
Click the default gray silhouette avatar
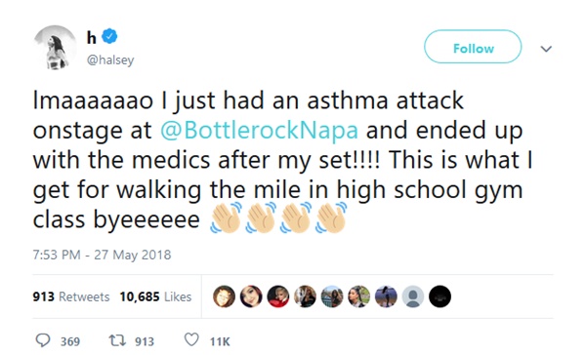(x=413, y=296)
